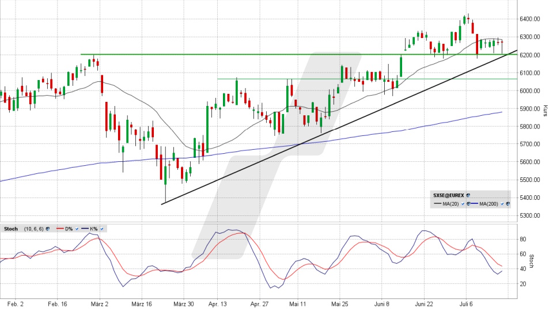The height and width of the screenshot is (311, 553).
Task: Click the Stoch indicator title
Action: click(10, 229)
